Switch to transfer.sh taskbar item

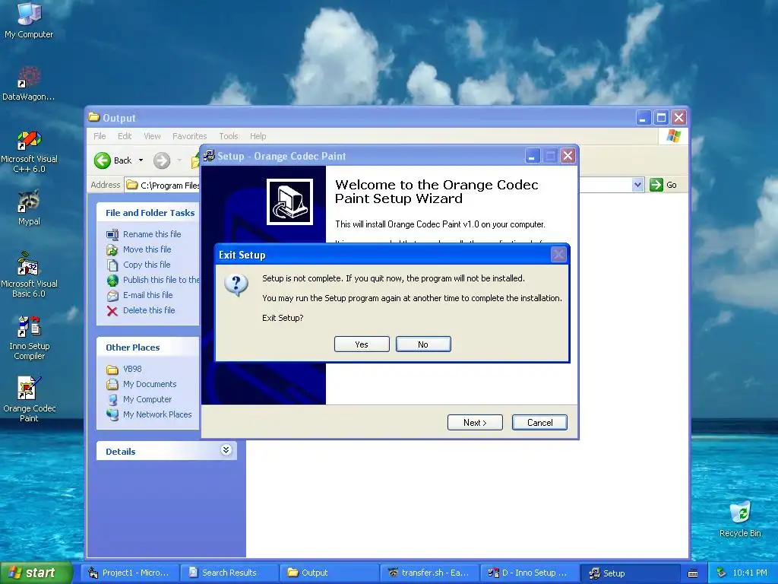[x=429, y=573]
